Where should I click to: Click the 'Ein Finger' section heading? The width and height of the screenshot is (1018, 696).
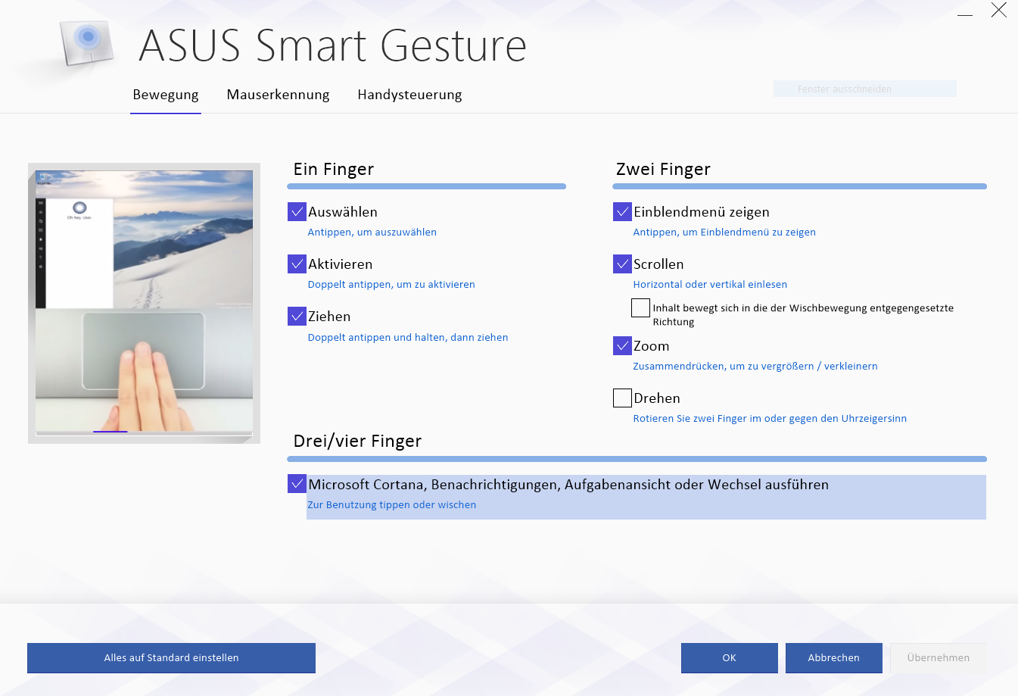coord(334,170)
